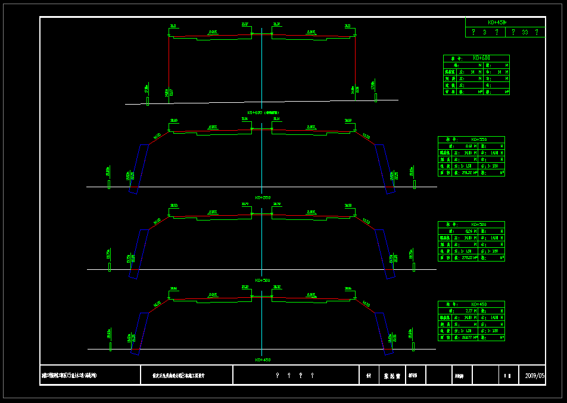Select the K0+500 station label under the section
567x403 pixels.
263,280
